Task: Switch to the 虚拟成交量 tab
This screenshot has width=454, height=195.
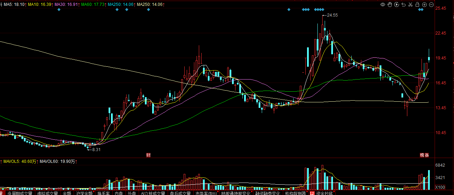Action: click(x=47, y=193)
